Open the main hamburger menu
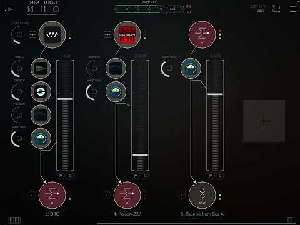 (293, 9)
